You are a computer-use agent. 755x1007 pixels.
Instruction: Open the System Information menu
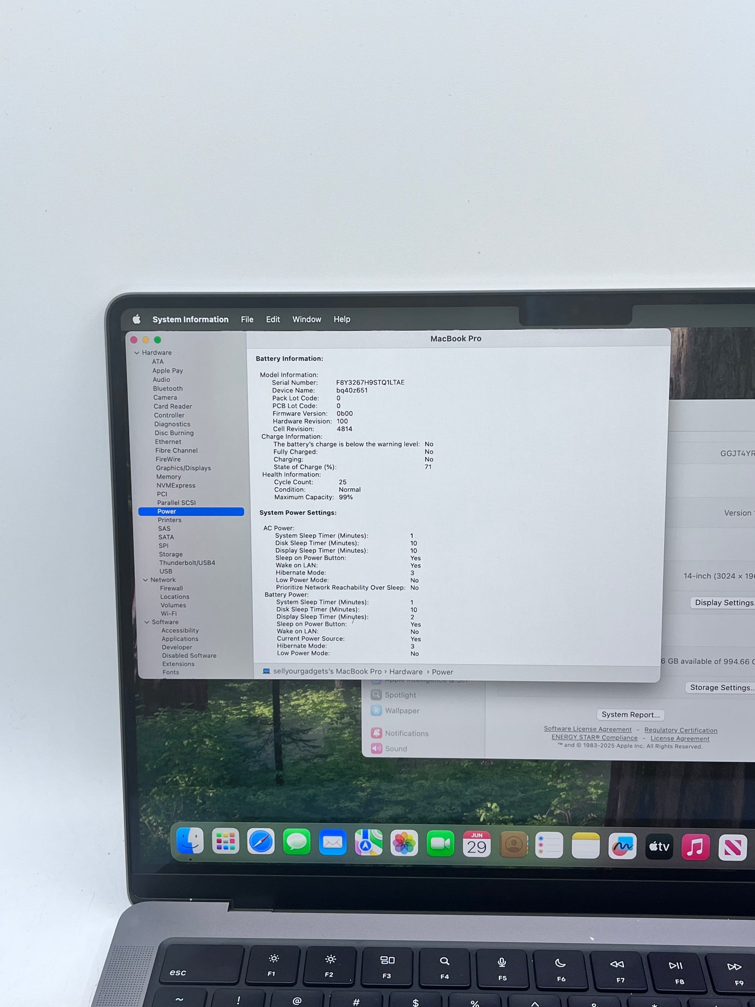[x=190, y=319]
